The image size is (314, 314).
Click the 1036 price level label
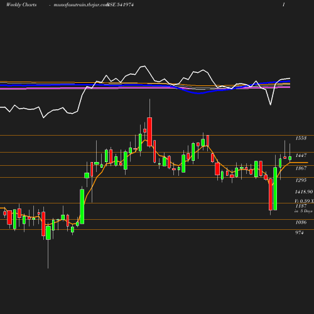(x=301, y=222)
